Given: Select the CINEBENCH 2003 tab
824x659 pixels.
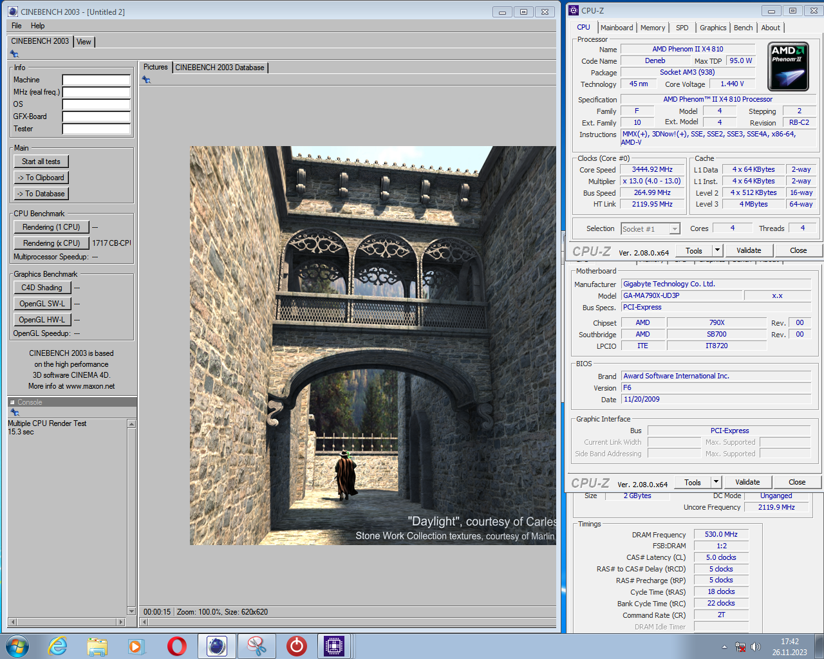Looking at the screenshot, I should pyautogui.click(x=40, y=41).
